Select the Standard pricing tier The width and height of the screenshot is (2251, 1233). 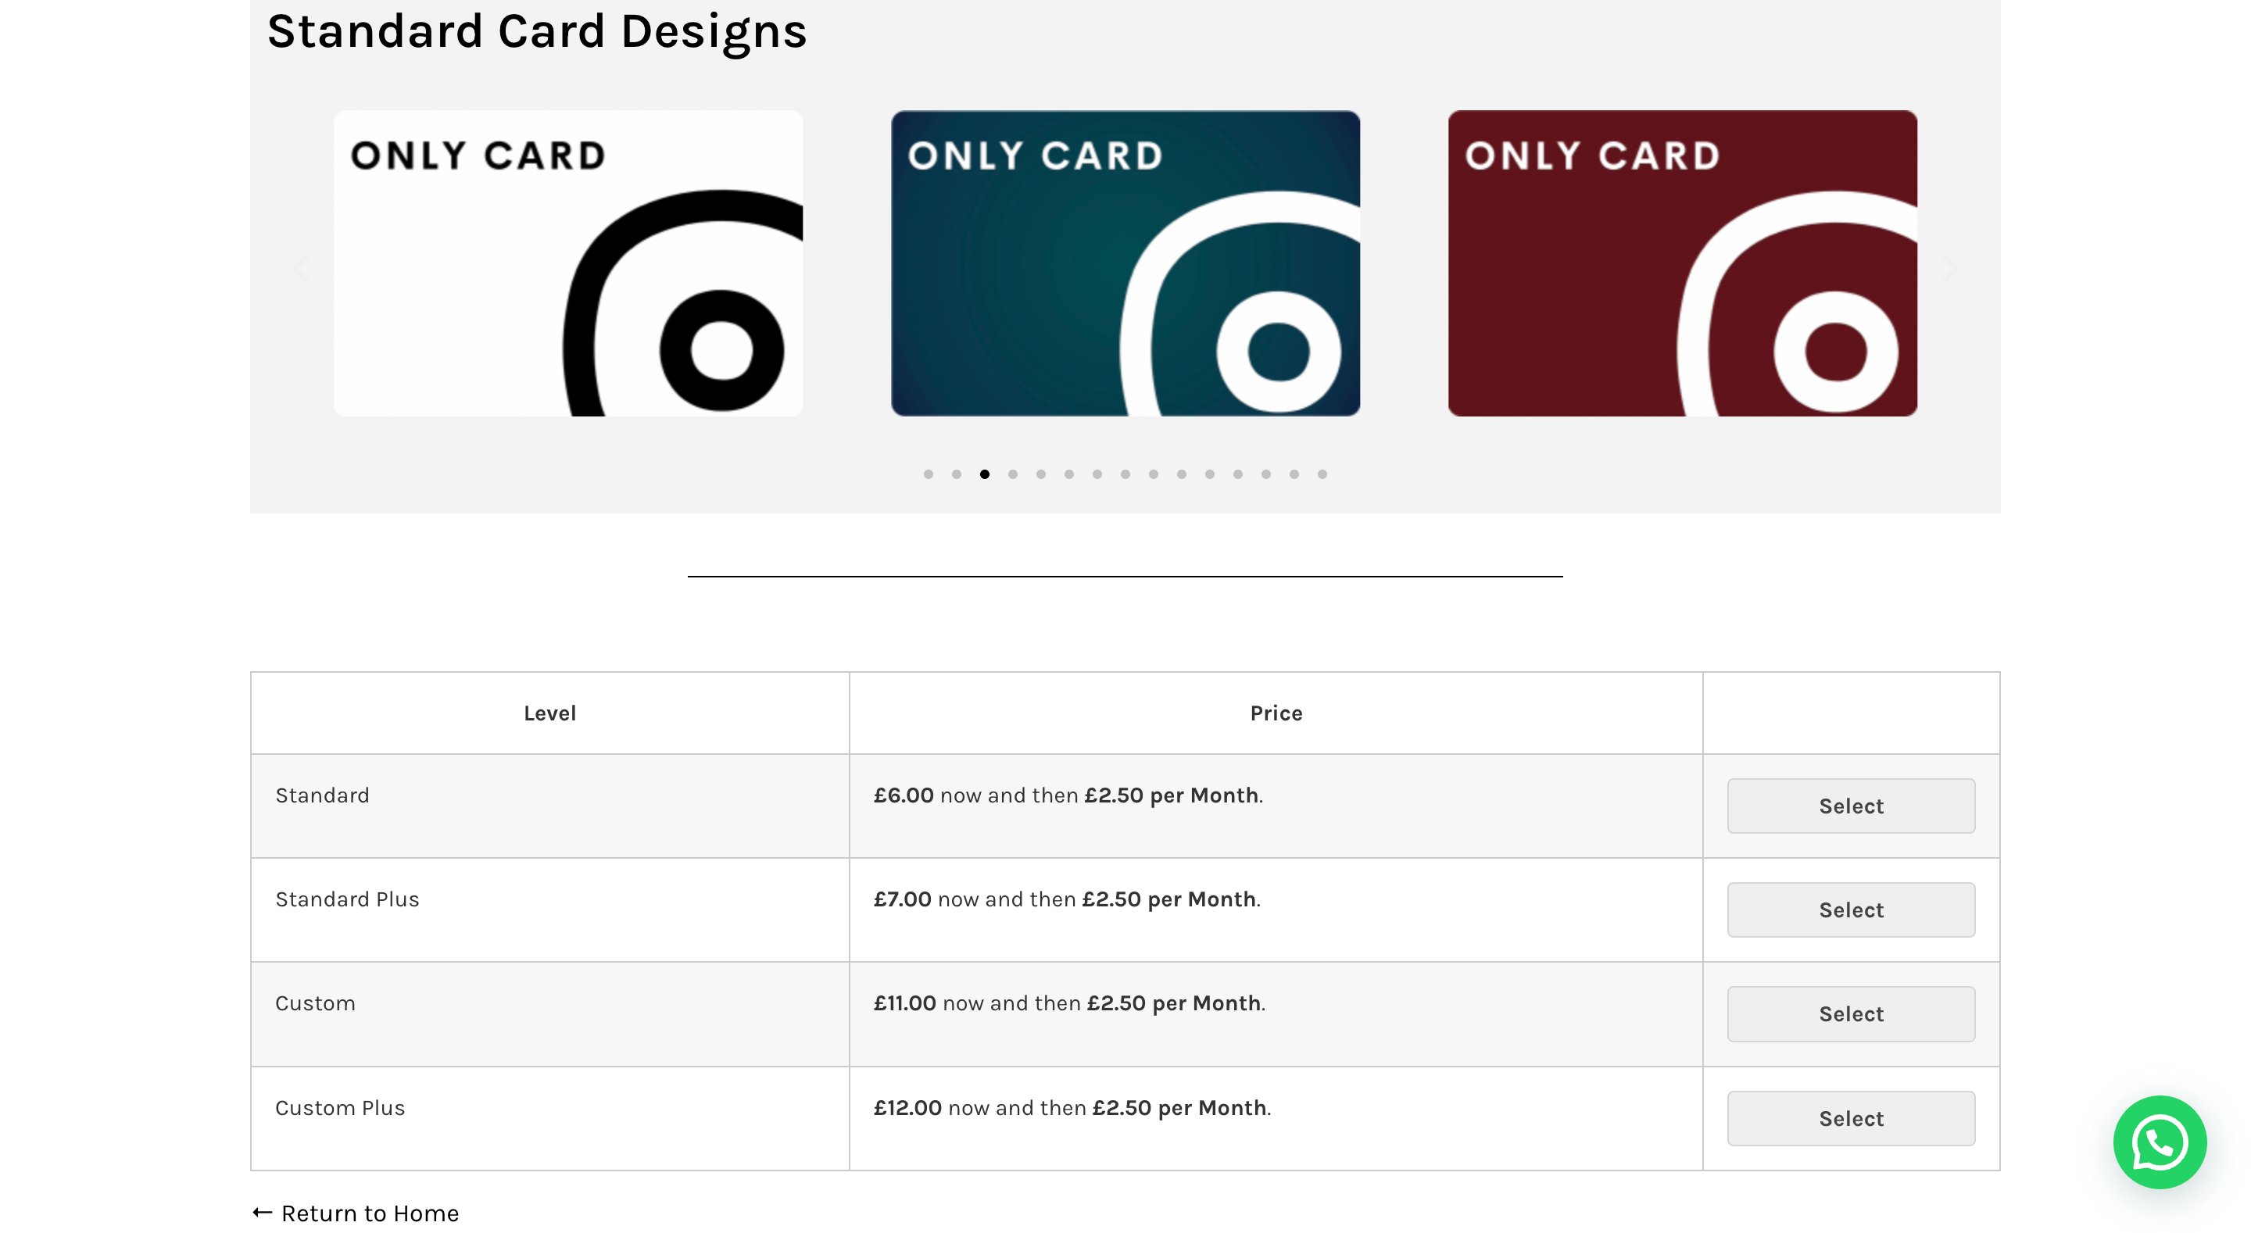[x=1850, y=806]
